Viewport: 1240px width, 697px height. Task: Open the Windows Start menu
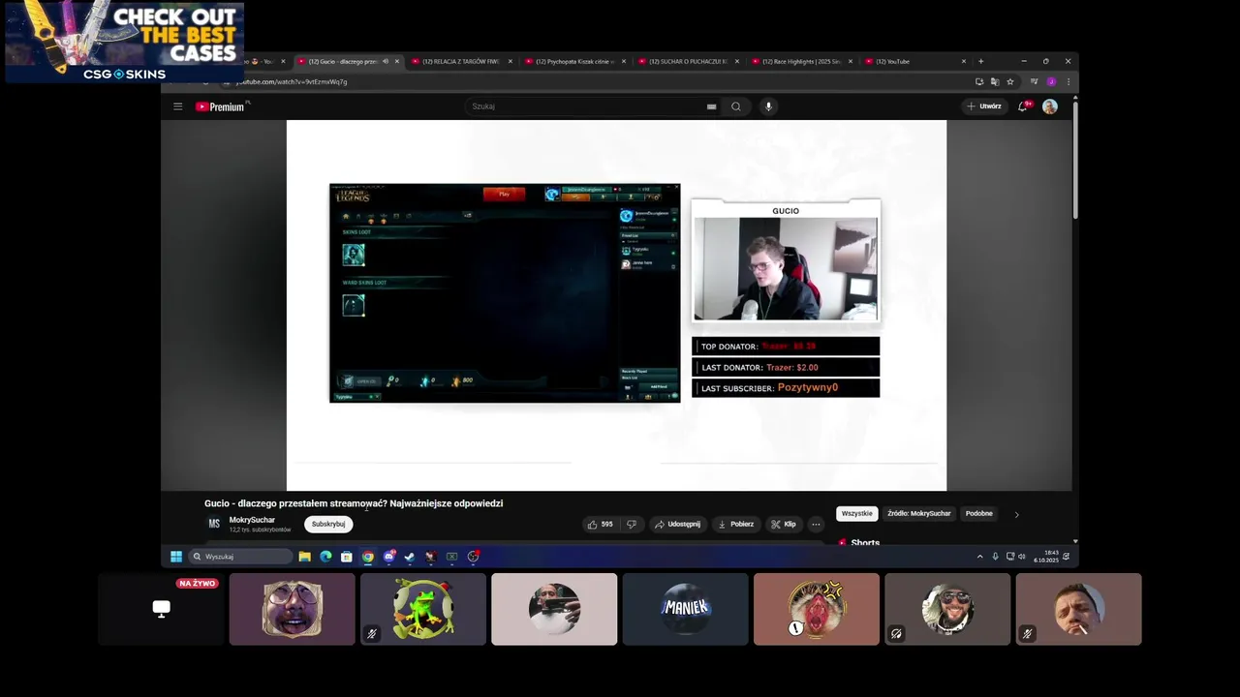tap(176, 557)
